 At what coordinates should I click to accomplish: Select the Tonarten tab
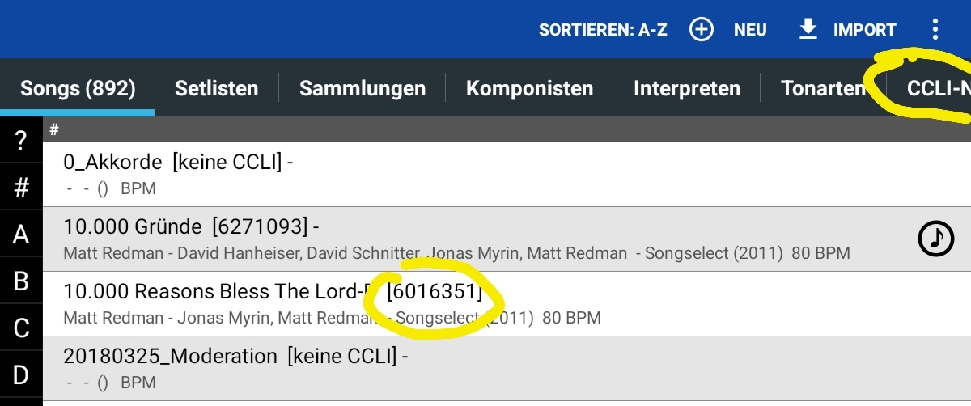click(823, 87)
